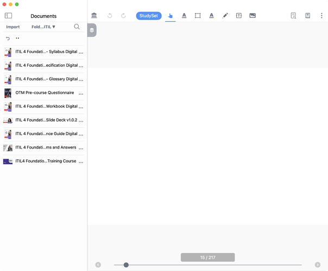
Task: Click the undo arrow in toolbar
Action: [x=110, y=16]
